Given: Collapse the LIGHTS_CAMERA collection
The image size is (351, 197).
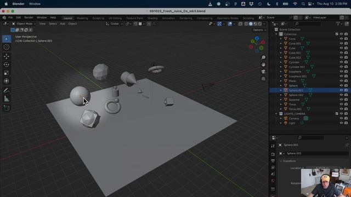Looking at the screenshot, I should (x=276, y=113).
